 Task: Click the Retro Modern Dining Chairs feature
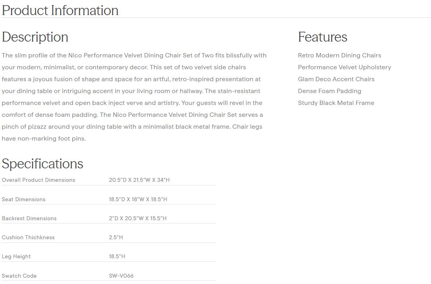tap(339, 55)
